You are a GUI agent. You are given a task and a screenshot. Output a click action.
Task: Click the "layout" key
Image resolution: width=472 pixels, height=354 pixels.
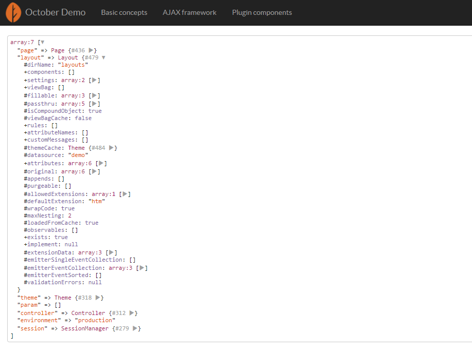click(30, 57)
